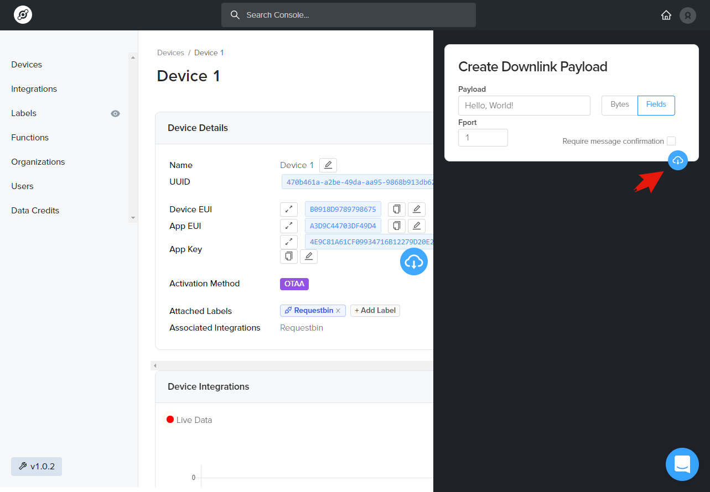710x492 pixels.
Task: Send downlink with small cloud icon
Action: [x=678, y=160]
